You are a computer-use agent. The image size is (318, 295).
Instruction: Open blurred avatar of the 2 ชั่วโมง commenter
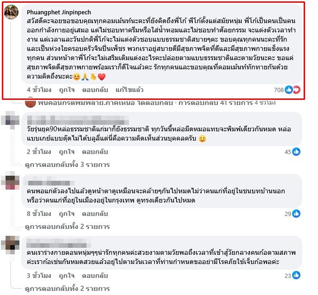pyautogui.click(x=11, y=120)
